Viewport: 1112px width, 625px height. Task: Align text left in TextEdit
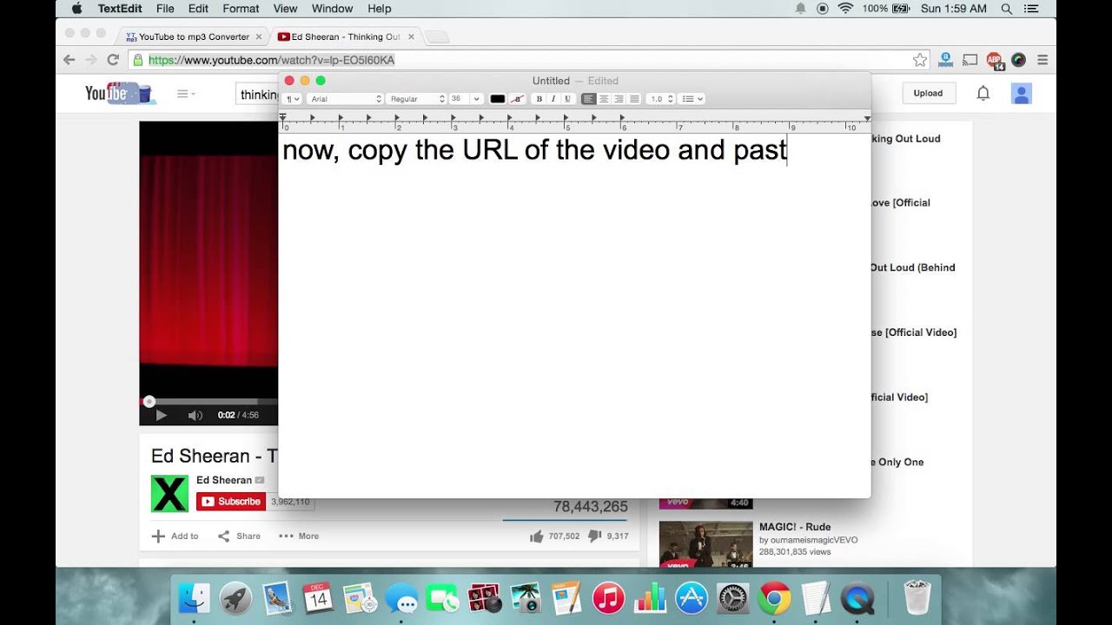tap(589, 99)
